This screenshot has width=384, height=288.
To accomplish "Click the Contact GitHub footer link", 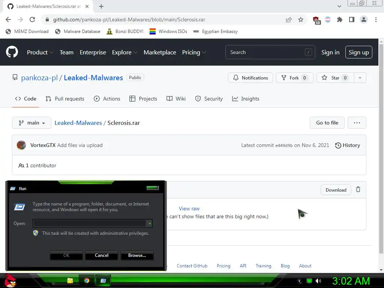I will pyautogui.click(x=192, y=266).
